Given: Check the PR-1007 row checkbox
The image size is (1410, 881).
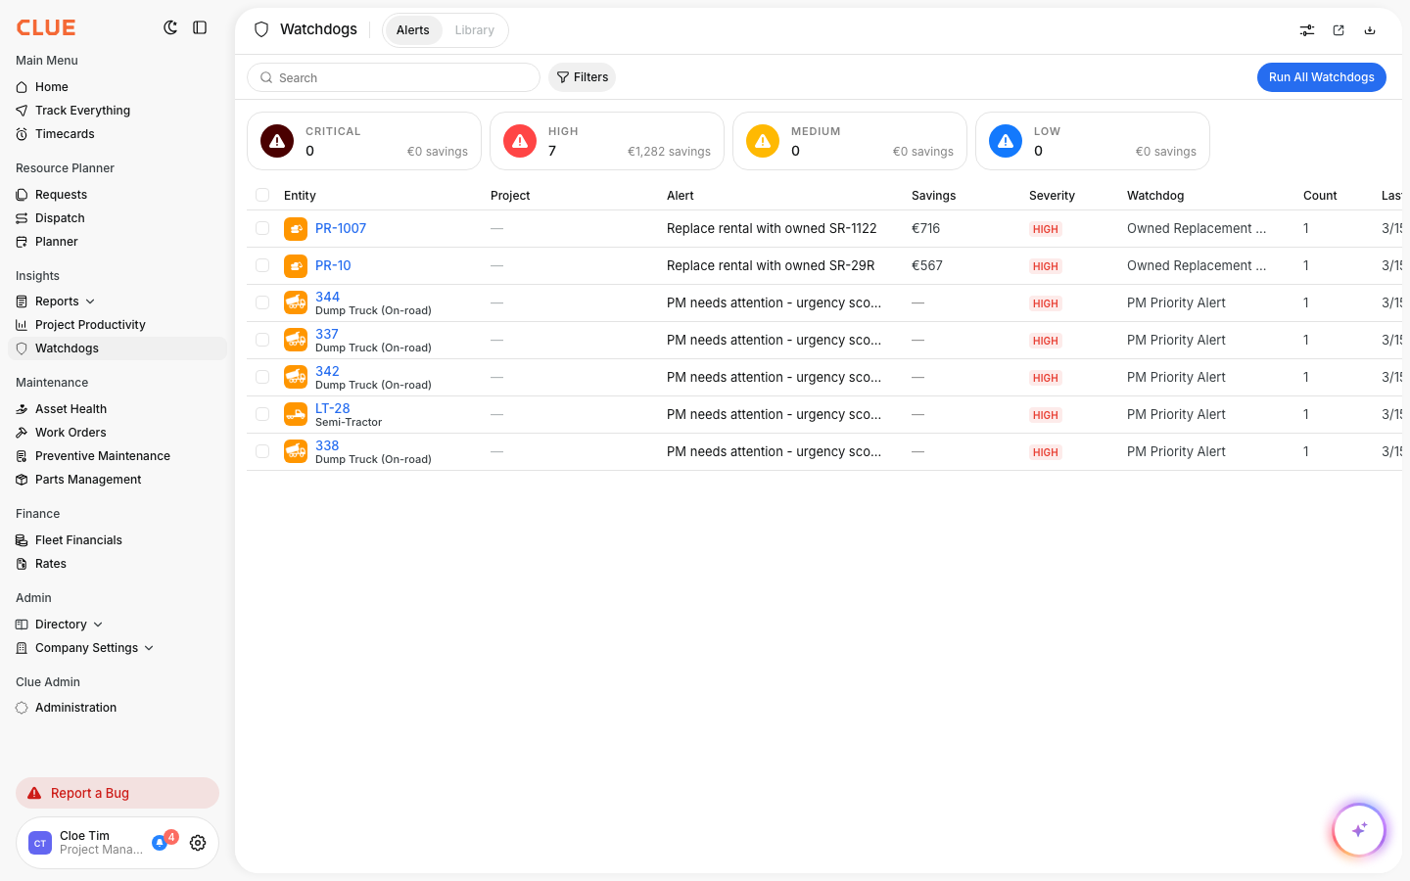Looking at the screenshot, I should point(262,228).
